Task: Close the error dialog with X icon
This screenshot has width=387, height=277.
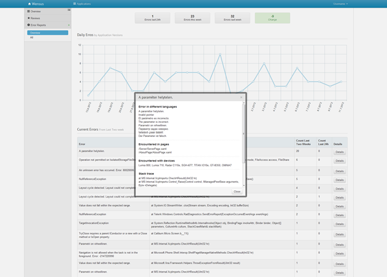Action: [241, 97]
